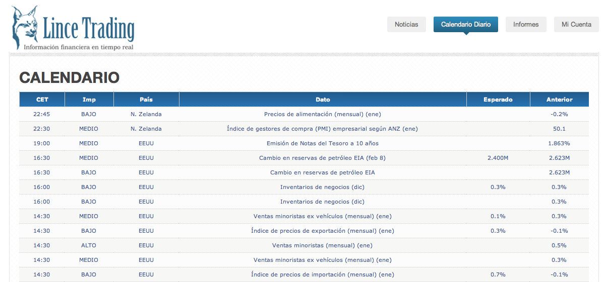
Task: Click the CALENDARIO page heading
Action: [x=70, y=77]
